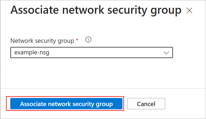Viewport: 206px width, 119px height.
Task: Click the red required asterisk on the label
Action: pos(77,40)
